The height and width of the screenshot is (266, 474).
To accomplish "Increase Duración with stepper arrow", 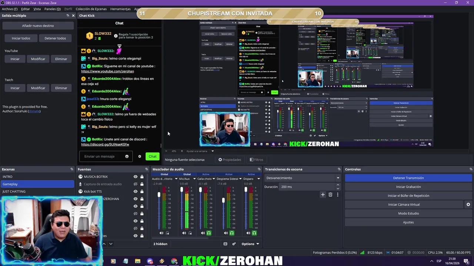I will (338, 185).
